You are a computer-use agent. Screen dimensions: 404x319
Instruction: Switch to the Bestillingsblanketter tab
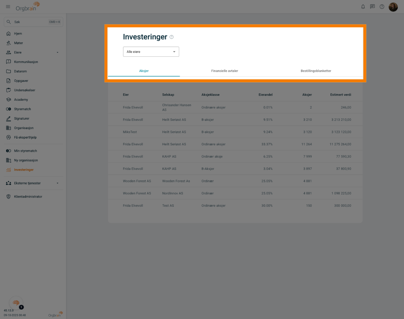pos(316,71)
